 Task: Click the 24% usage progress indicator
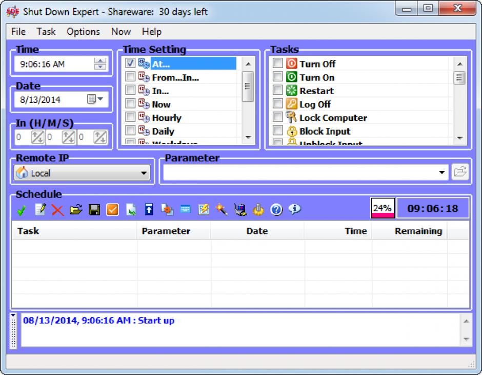point(383,208)
